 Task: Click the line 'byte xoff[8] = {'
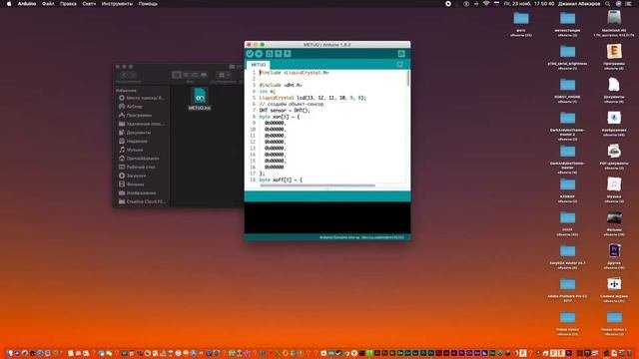coord(281,179)
